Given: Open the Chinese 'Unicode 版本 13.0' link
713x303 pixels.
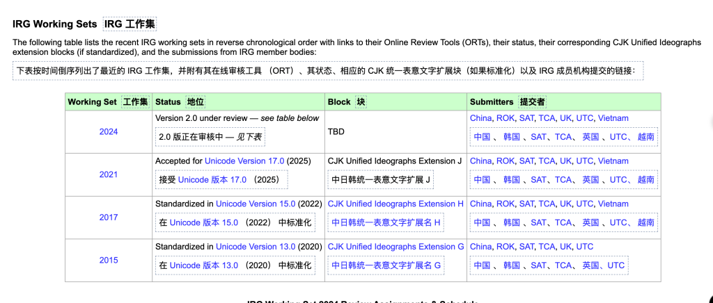Looking at the screenshot, I should pos(204,265).
